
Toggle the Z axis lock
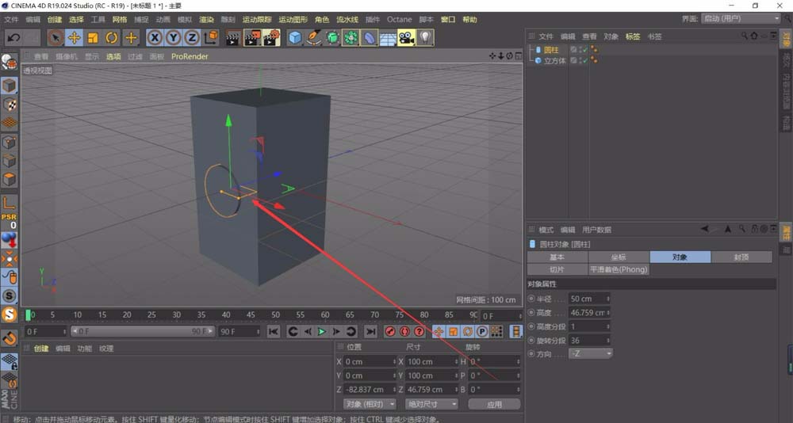point(192,38)
